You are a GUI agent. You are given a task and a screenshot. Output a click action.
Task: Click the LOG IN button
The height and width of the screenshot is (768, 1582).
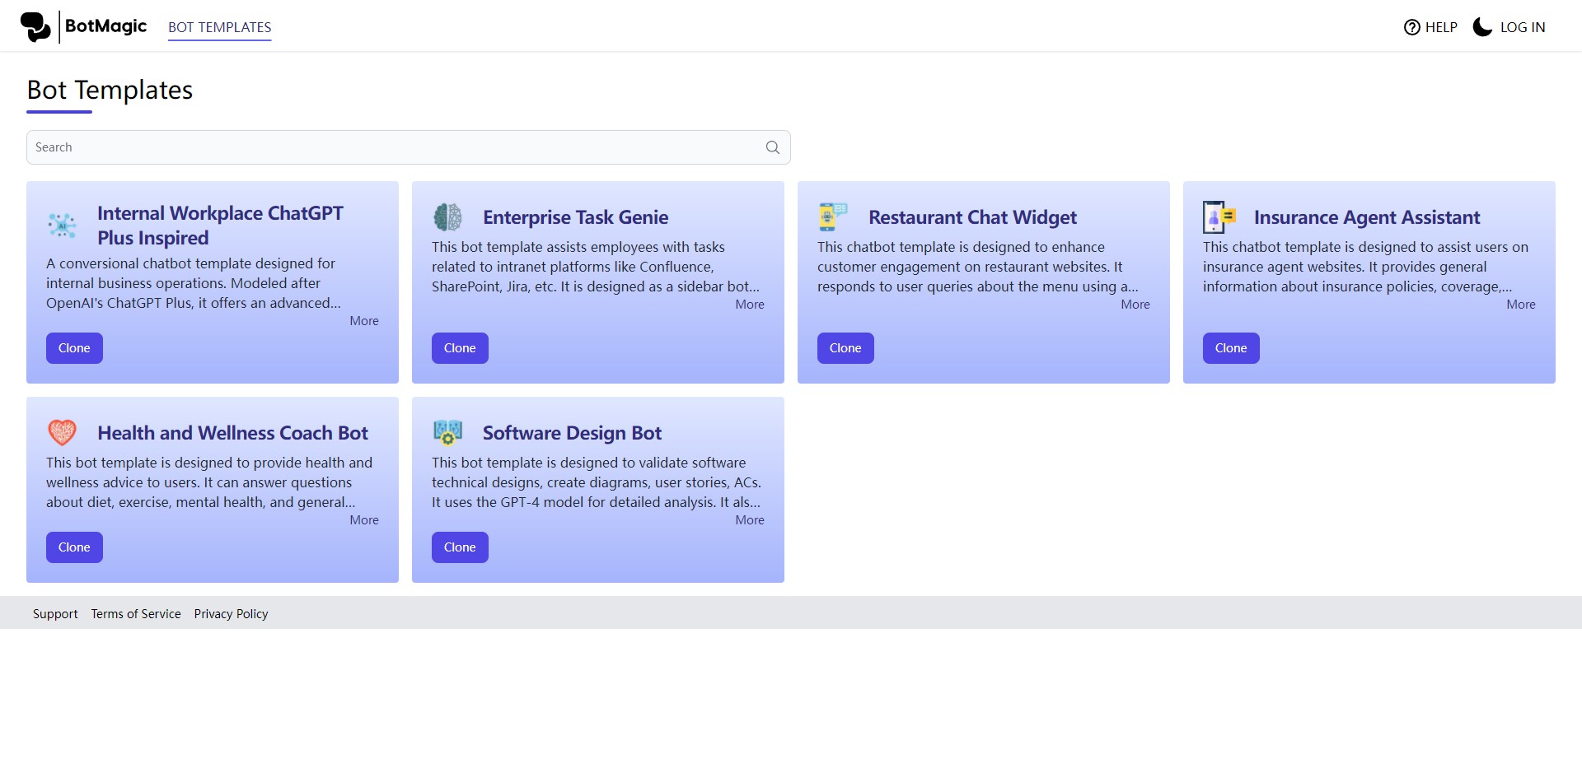point(1523,26)
